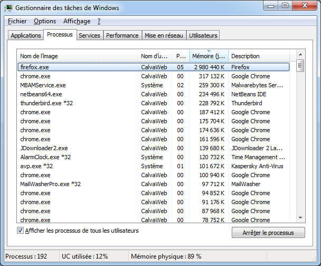Switch to the Applications tab
The image size is (321, 266).
26,35
